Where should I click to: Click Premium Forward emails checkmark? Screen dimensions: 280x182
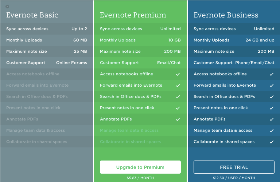[178, 86]
